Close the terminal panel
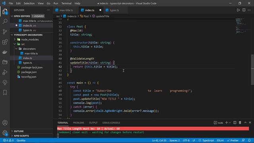 (250, 123)
